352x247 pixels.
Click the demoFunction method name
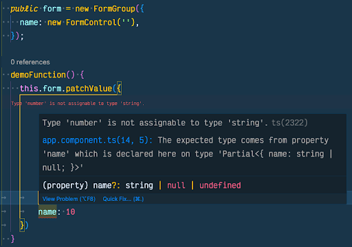click(x=38, y=75)
